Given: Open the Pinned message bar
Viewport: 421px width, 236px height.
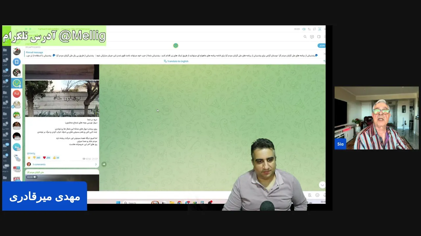Looking at the screenshot, I should (x=171, y=54).
